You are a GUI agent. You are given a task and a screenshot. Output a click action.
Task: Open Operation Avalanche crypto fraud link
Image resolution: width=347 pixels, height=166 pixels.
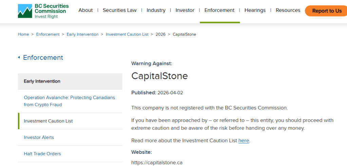[69, 101]
